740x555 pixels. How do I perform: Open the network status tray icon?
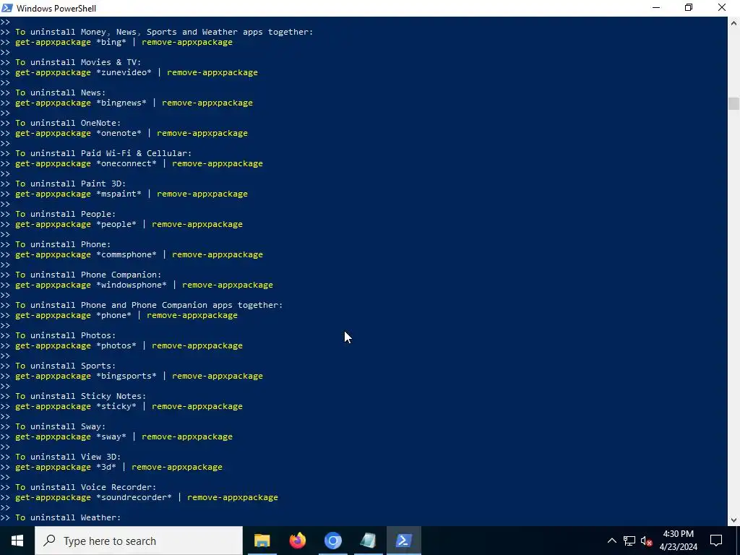point(629,541)
